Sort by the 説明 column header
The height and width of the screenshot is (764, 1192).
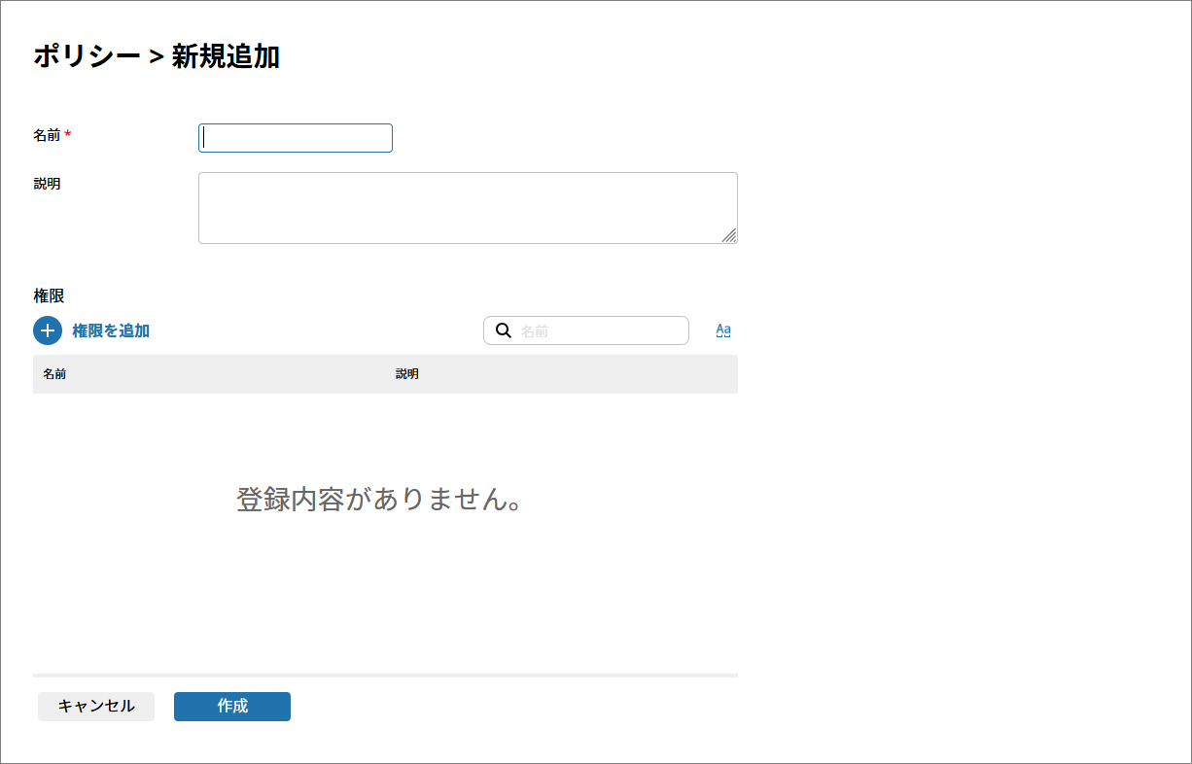tap(407, 374)
